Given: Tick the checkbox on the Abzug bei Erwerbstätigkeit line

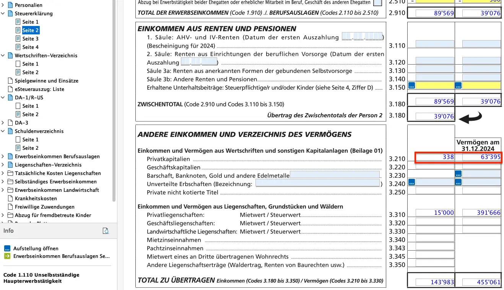Looking at the screenshot, I should pyautogui.click(x=377, y=3).
